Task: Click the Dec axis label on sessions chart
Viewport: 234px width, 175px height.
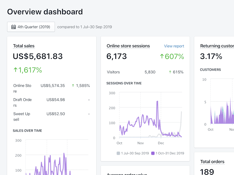Action: [161, 143]
